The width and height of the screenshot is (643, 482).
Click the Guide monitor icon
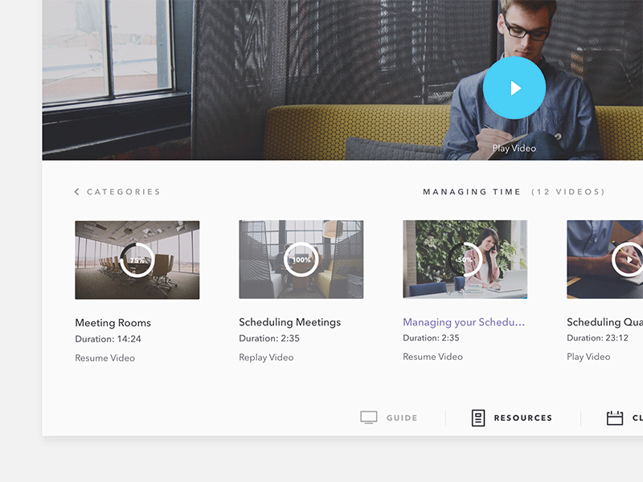pos(370,417)
